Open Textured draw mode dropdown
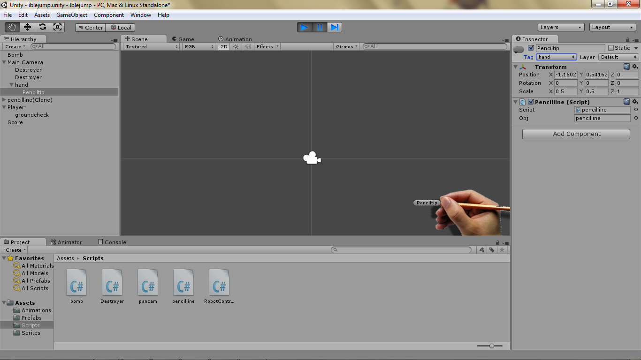This screenshot has height=360, width=641. tap(152, 46)
